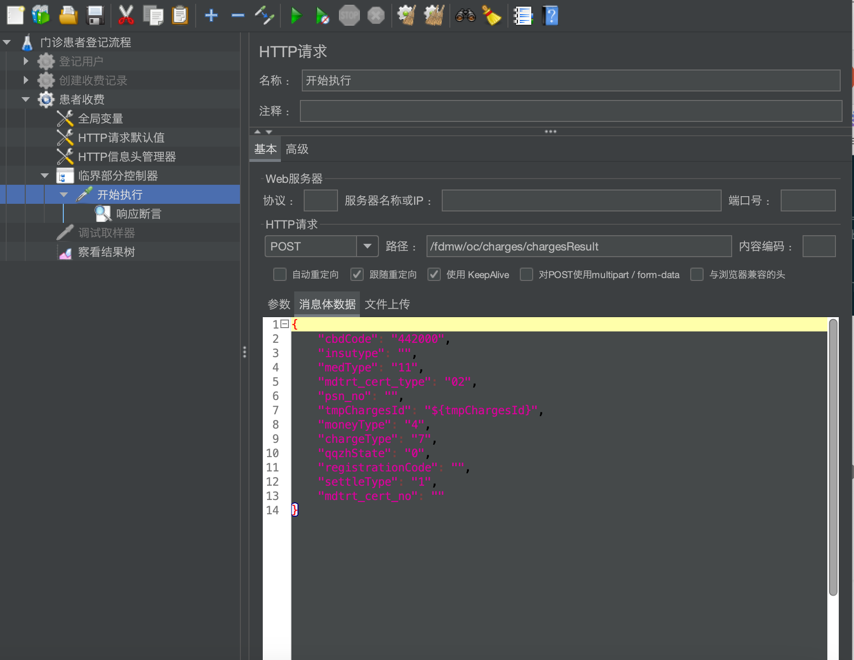Click the Stop test icon
The height and width of the screenshot is (660, 854).
[x=349, y=15]
